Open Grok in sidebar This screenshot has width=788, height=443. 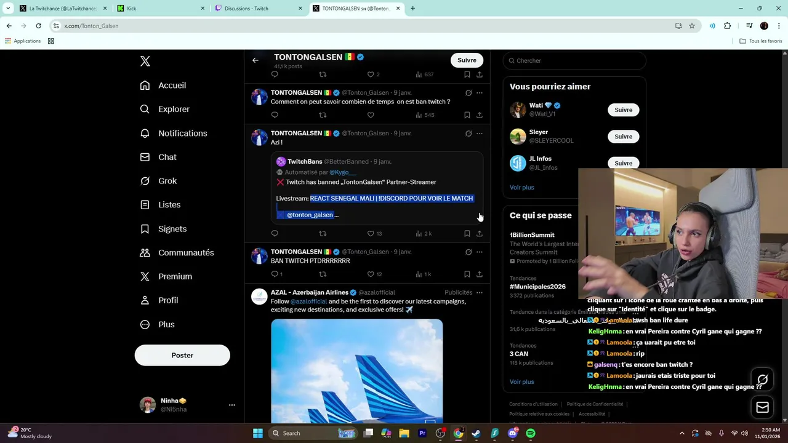pos(158,181)
